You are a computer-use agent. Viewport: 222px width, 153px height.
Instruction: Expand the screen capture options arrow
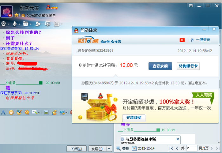(66, 113)
